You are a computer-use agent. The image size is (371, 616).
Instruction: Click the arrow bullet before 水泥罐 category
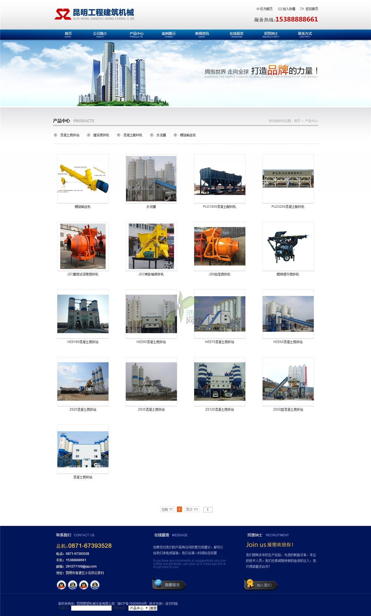(152, 135)
